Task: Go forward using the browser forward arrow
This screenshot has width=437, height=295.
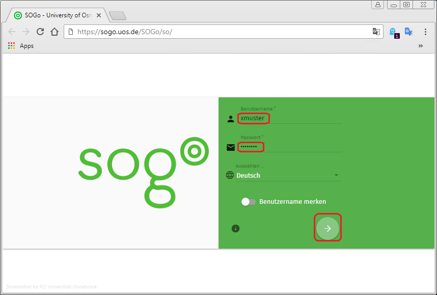Action: click(26, 32)
